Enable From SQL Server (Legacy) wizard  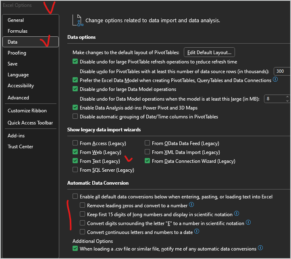point(75,170)
